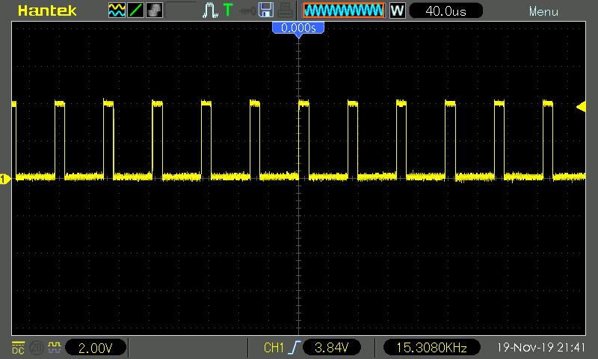The width and height of the screenshot is (598, 359).
Task: Click the pulse-shaped waveform icon
Action: pyautogui.click(x=210, y=10)
